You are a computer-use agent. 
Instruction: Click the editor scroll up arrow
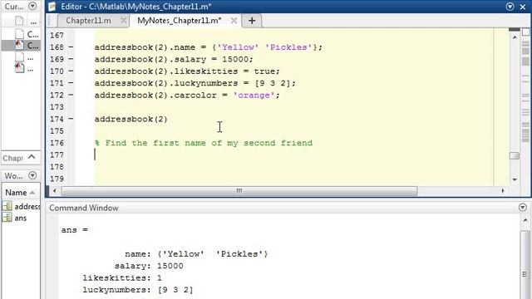(x=515, y=37)
